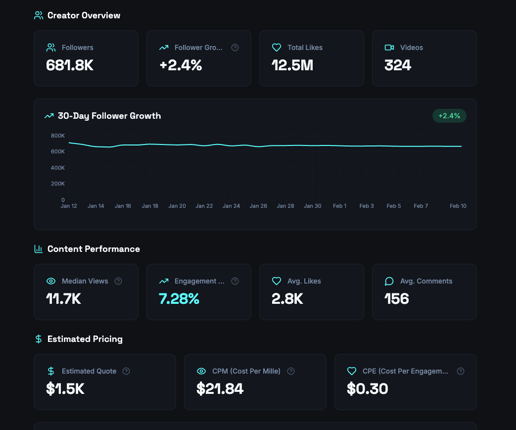Click the Feb 10 axis label
Image resolution: width=516 pixels, height=430 pixels.
458,206
